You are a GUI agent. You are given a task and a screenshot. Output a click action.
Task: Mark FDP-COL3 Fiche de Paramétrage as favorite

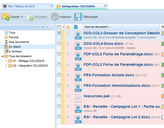(68, 64)
